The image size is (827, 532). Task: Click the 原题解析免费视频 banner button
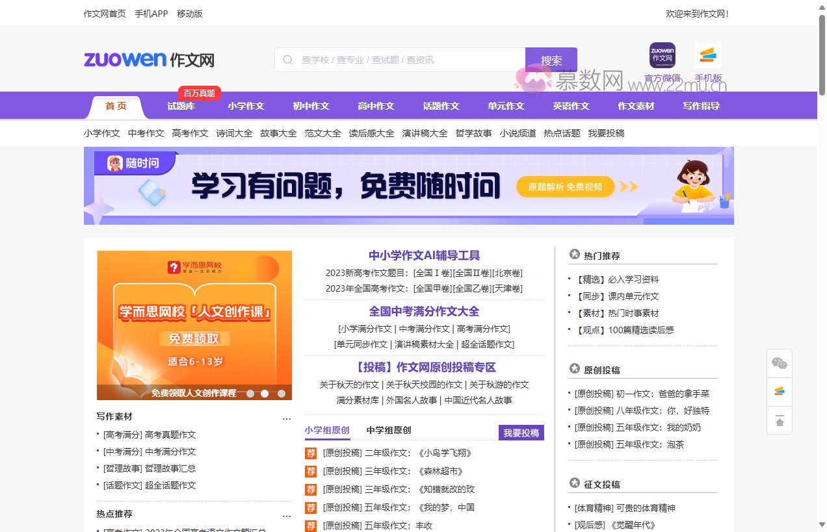(565, 186)
